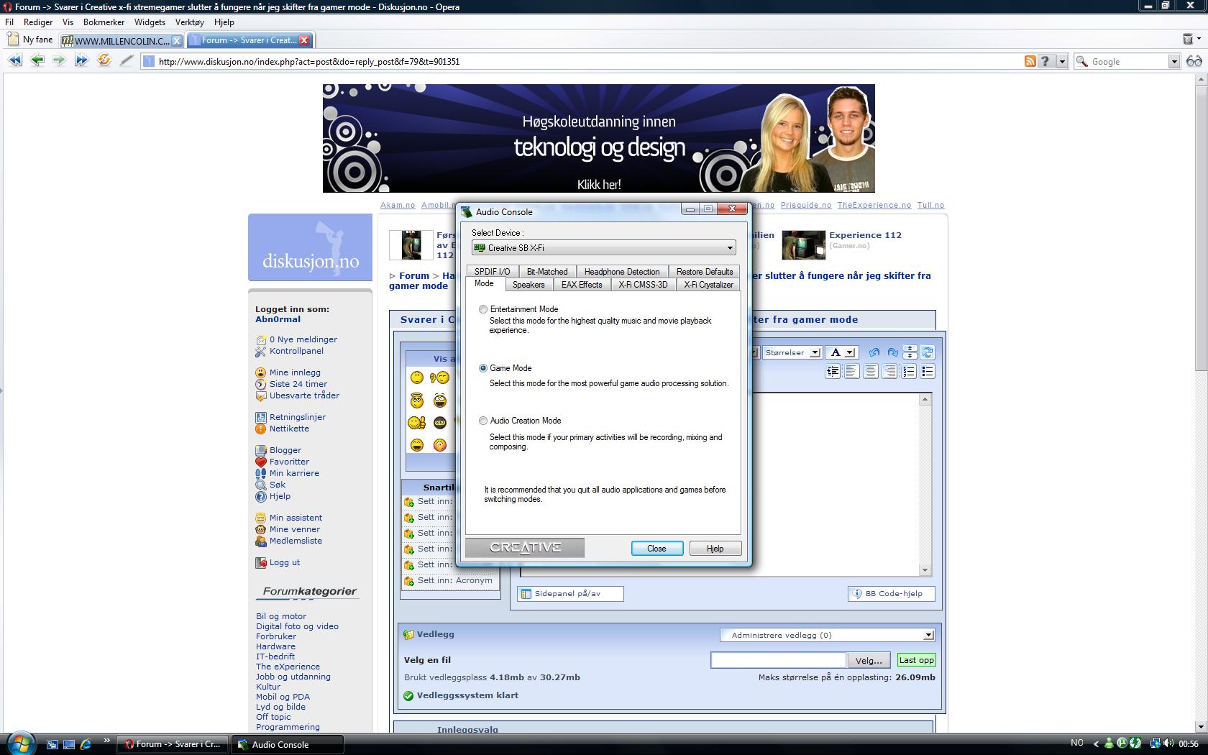Click the Last opp upload button

[916, 660]
